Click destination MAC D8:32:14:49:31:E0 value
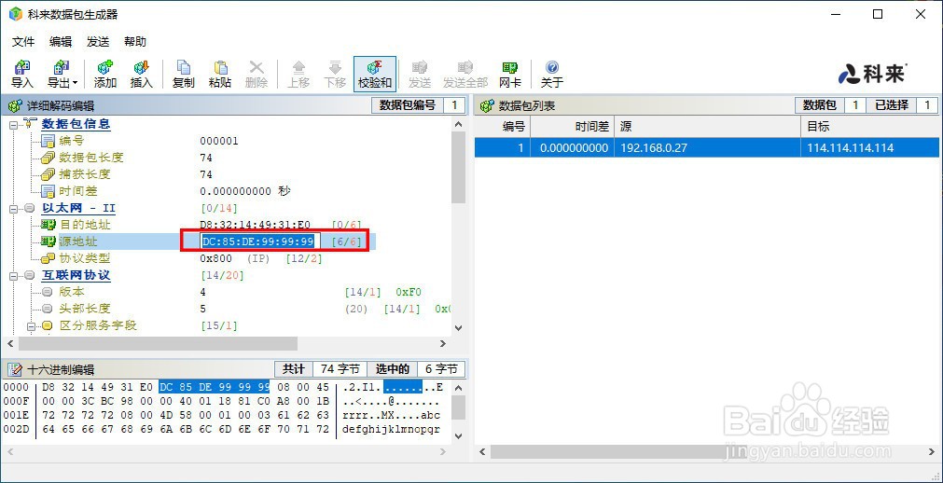This screenshot has width=943, height=483. 255,225
